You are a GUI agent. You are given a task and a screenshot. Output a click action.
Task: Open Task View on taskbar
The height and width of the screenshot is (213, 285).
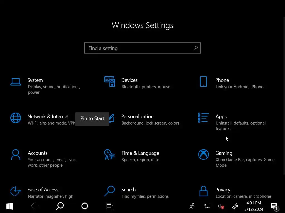[110, 206]
